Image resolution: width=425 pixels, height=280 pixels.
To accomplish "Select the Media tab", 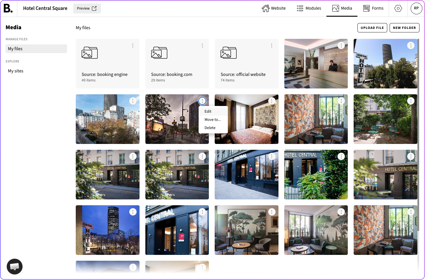I will (x=342, y=8).
